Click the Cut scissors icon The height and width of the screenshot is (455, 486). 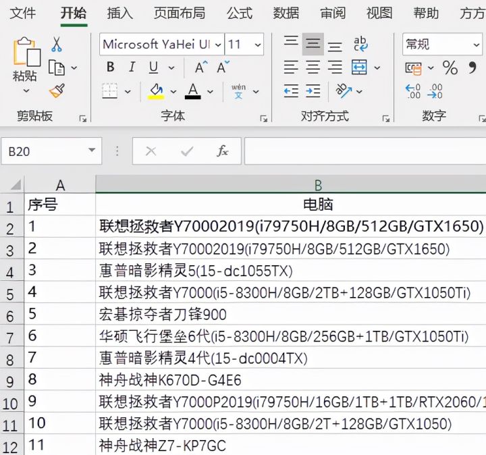coord(57,44)
